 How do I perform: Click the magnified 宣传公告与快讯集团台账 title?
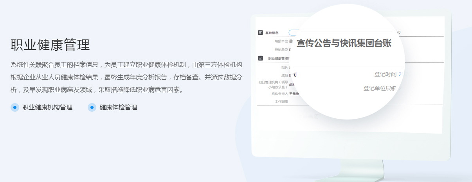pos(344,43)
